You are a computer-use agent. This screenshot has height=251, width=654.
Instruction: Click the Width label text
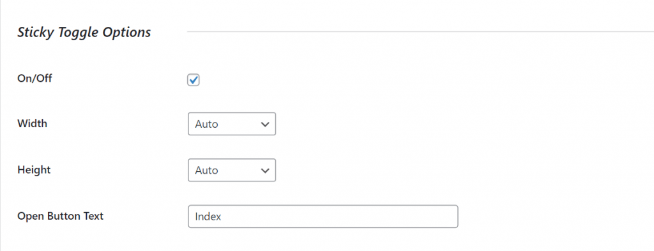32,124
